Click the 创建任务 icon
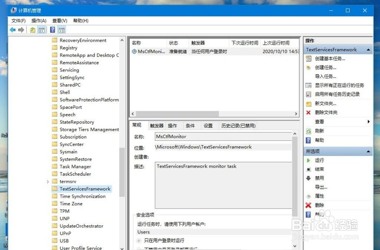 (x=309, y=67)
